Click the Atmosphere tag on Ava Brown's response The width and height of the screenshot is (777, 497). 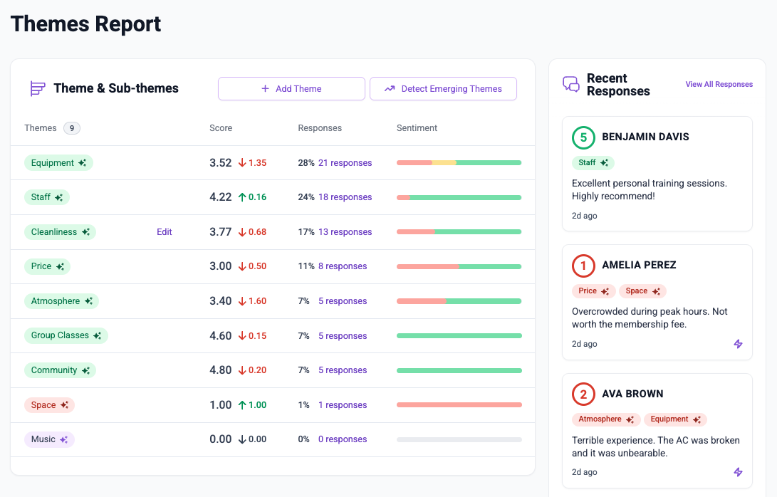point(606,419)
